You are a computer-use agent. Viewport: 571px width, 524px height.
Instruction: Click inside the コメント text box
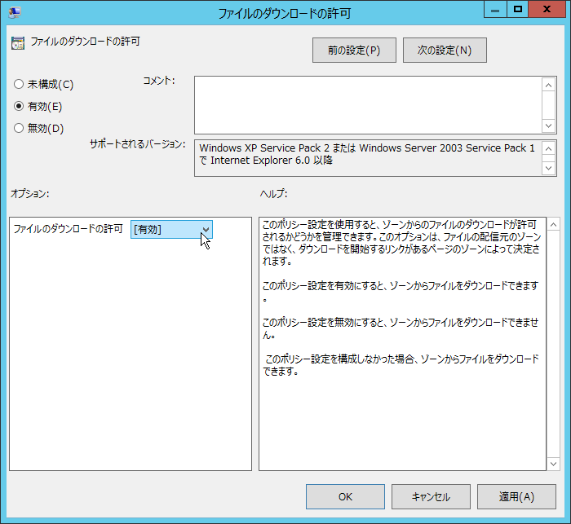(367, 103)
